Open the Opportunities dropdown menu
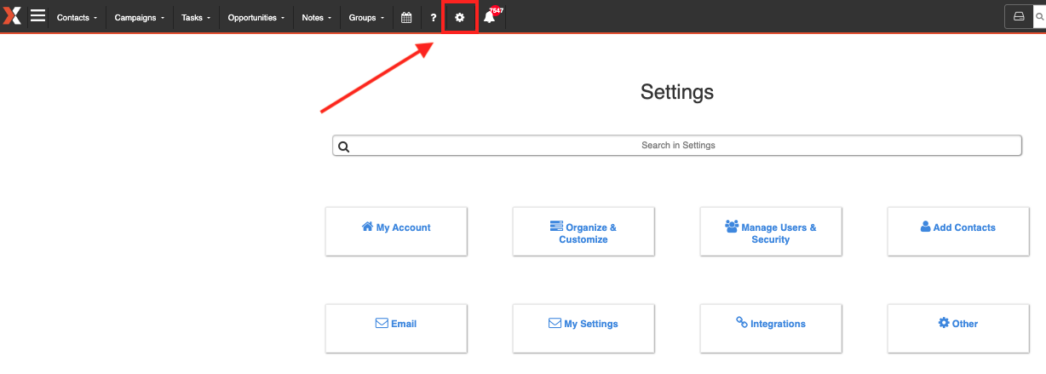 (x=256, y=17)
